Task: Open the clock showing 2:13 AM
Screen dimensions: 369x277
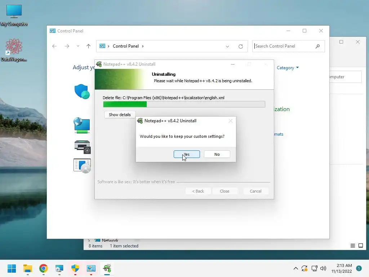Action: pyautogui.click(x=342, y=268)
